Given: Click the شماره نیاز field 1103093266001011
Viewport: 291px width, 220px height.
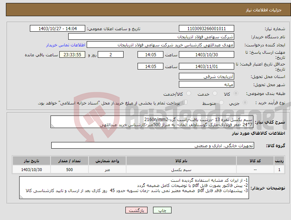Looking at the screenshot, I should [207, 29].
